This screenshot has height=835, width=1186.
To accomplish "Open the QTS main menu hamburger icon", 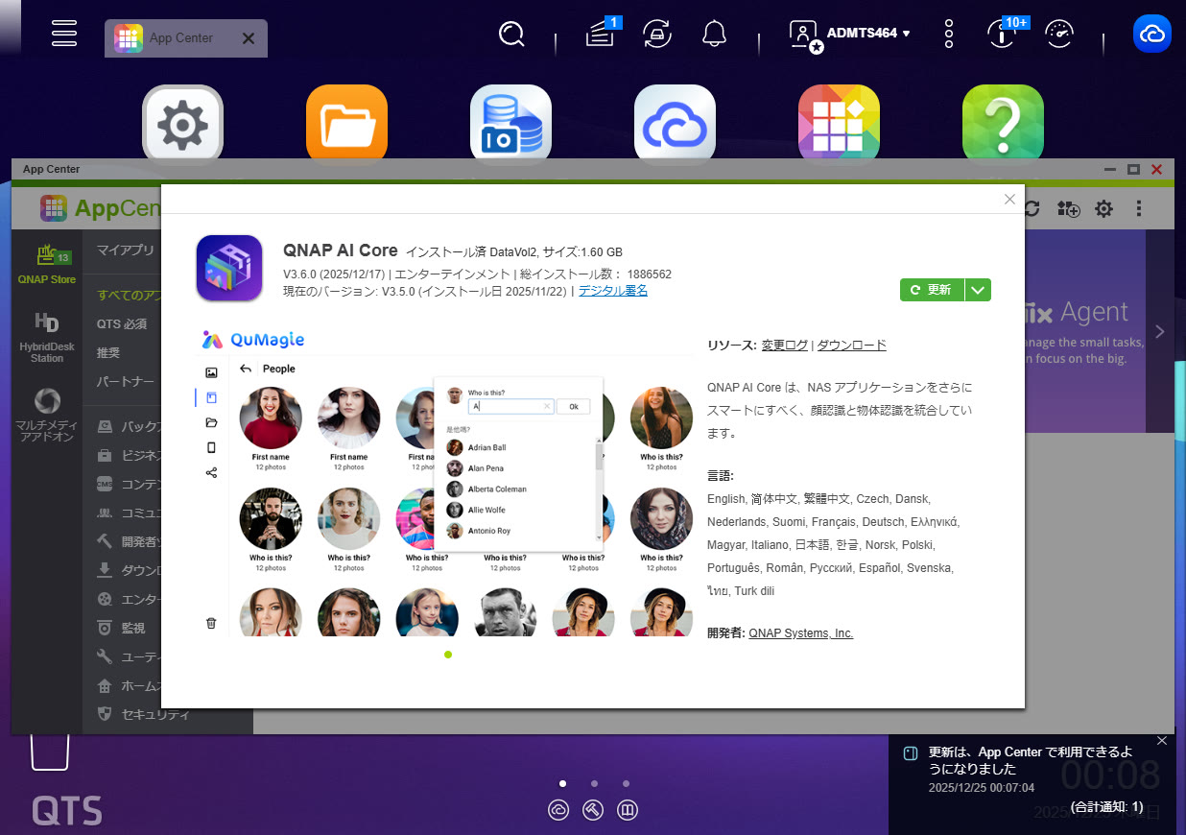I will pos(64,33).
